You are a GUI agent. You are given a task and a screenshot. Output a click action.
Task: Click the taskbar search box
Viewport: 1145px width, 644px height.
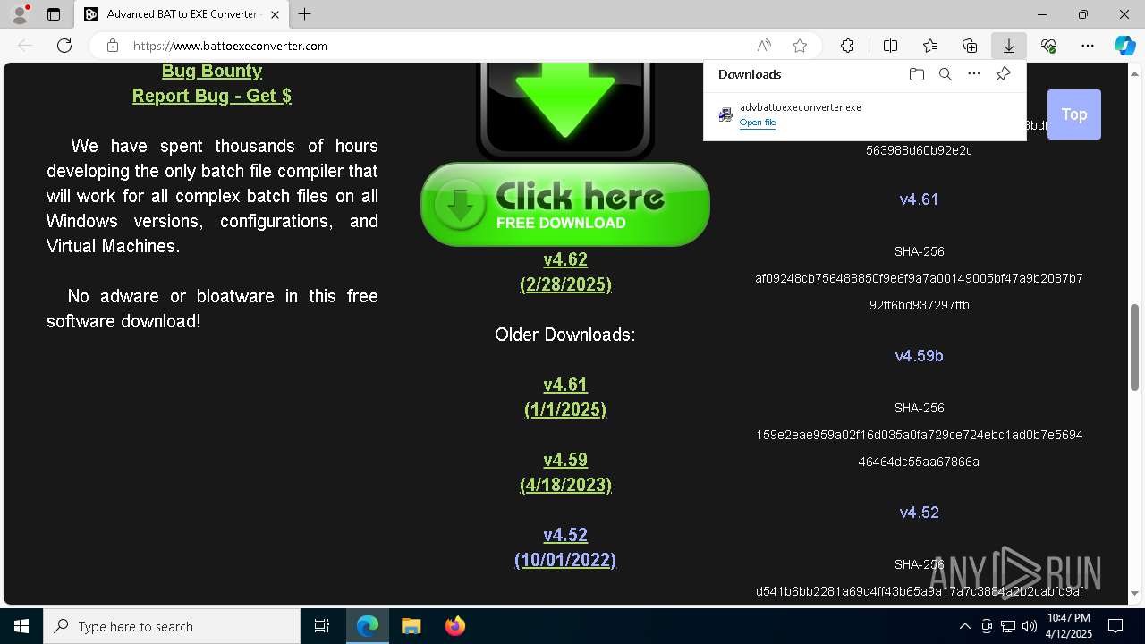click(172, 626)
